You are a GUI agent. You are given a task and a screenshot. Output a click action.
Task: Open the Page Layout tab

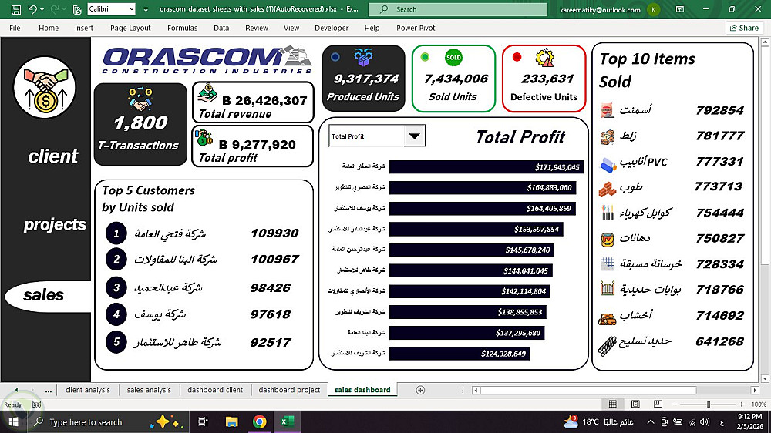pyautogui.click(x=130, y=28)
